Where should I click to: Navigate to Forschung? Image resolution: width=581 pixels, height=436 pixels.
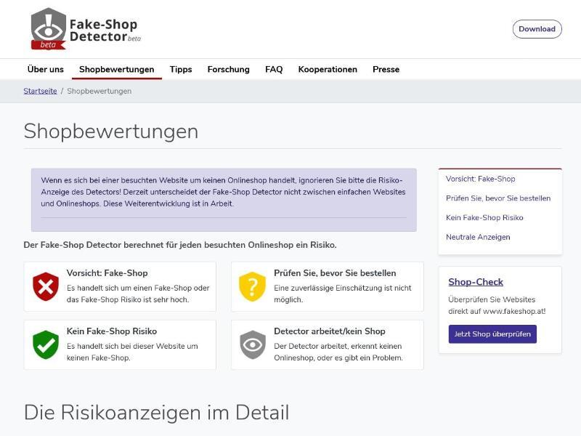pos(228,69)
